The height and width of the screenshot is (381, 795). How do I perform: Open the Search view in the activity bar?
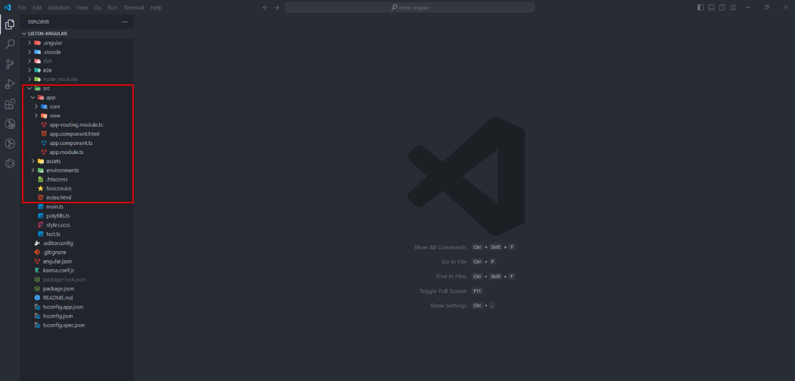(10, 44)
